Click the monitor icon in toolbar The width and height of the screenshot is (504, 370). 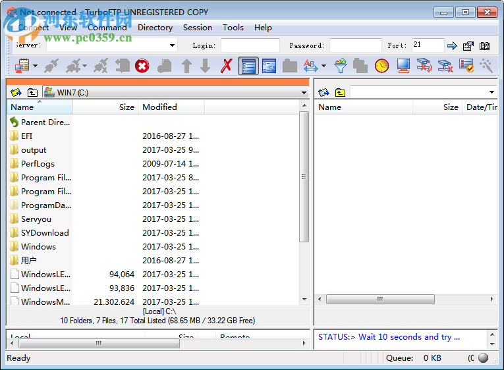click(403, 66)
